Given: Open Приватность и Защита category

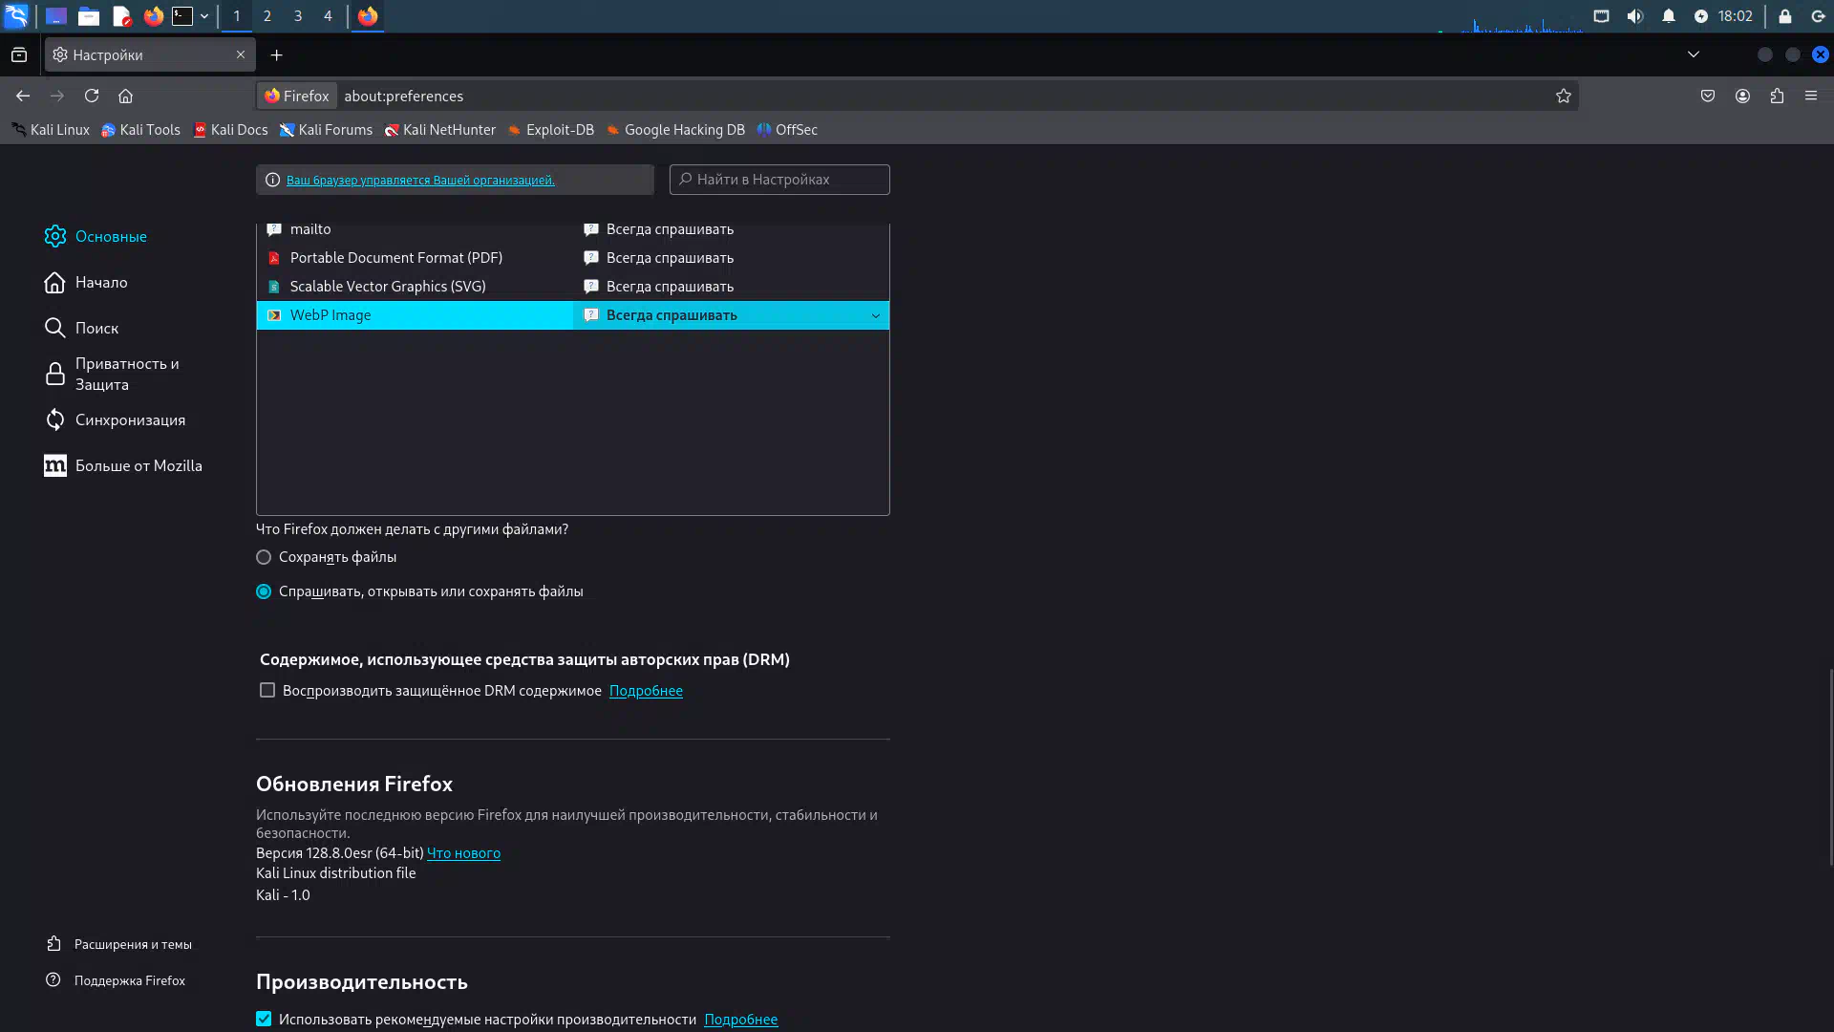Looking at the screenshot, I should point(112,374).
